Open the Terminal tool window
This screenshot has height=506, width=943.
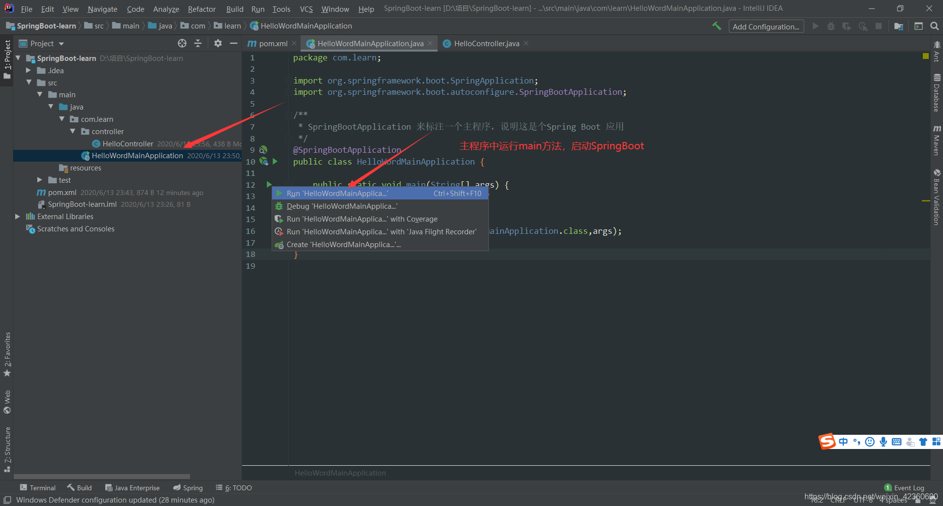coord(38,488)
